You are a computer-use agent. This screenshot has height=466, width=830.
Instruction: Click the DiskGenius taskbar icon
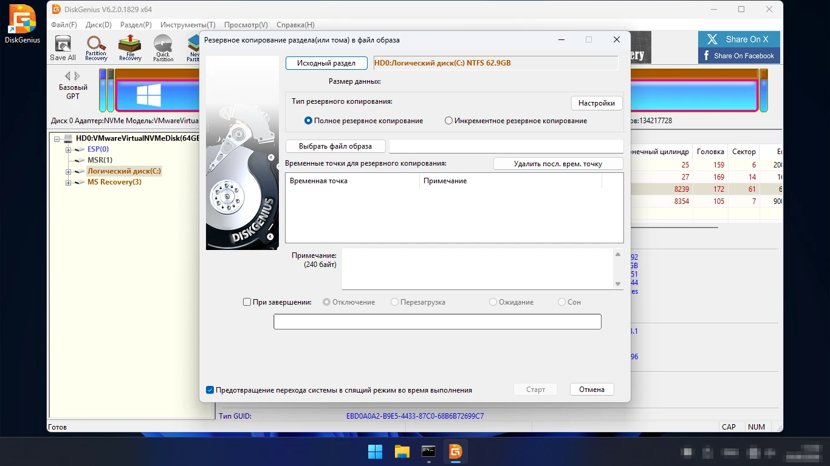pos(456,451)
